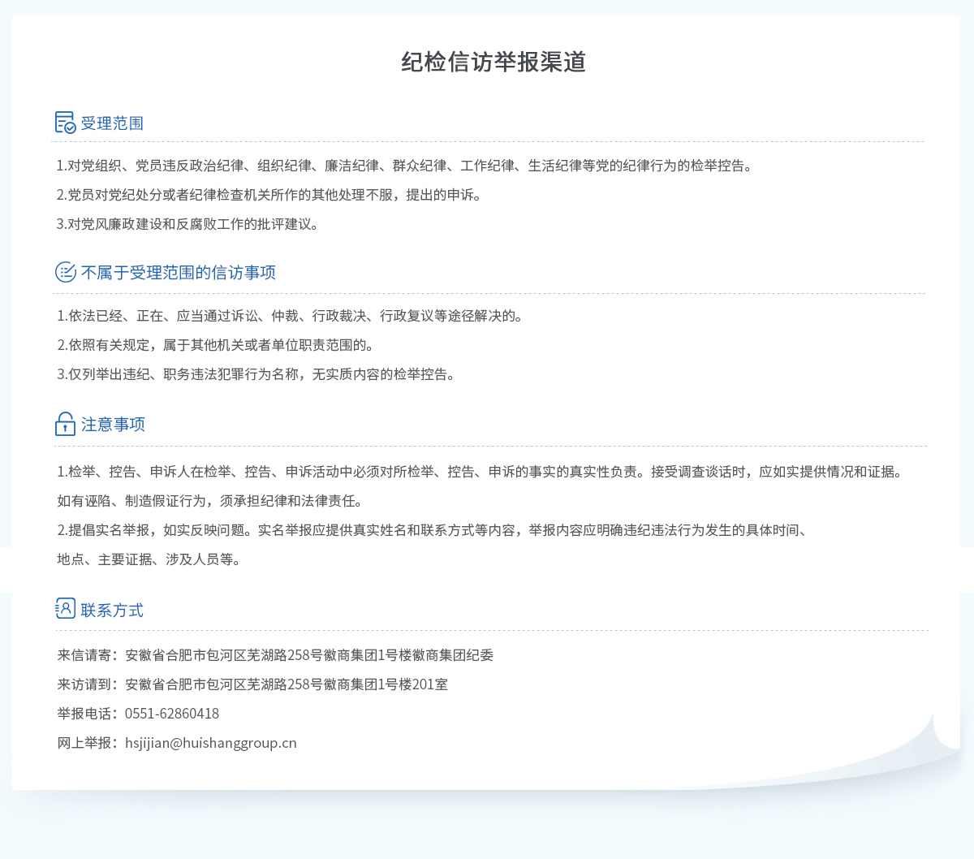The height and width of the screenshot is (859, 974).
Task: Select the 不属于受理范围的信访事项 heading text
Action: tap(179, 273)
